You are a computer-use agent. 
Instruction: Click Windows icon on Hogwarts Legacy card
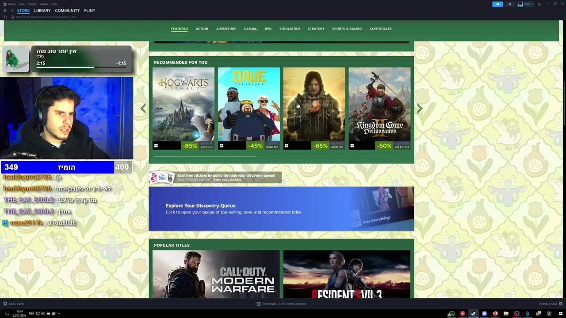[x=156, y=146]
